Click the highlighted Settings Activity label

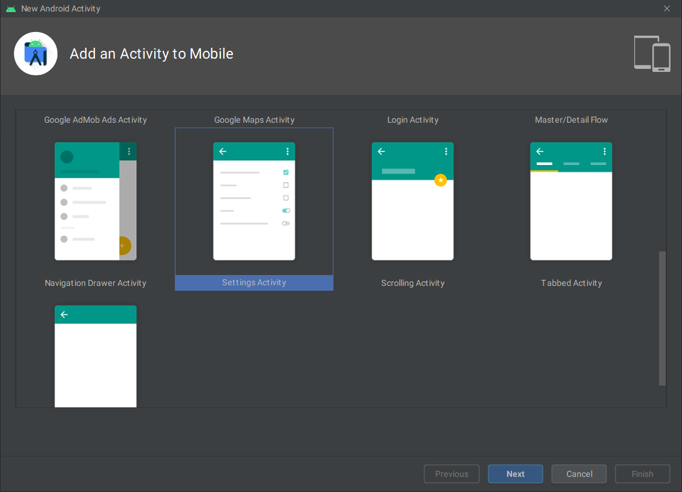pos(254,282)
